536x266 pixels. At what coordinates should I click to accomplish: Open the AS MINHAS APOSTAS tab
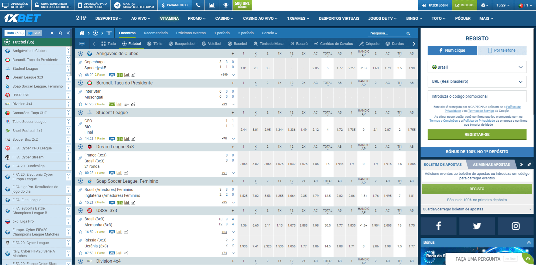[491, 164]
